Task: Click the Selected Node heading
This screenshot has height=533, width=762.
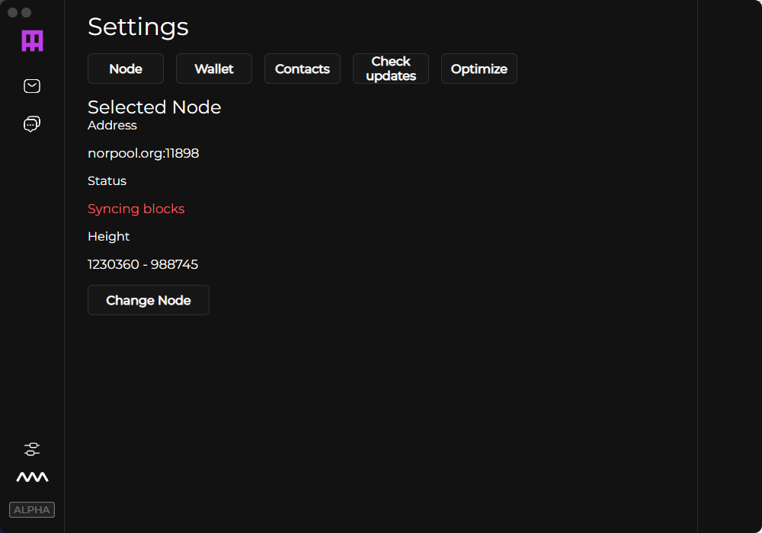Action: pyautogui.click(x=155, y=107)
